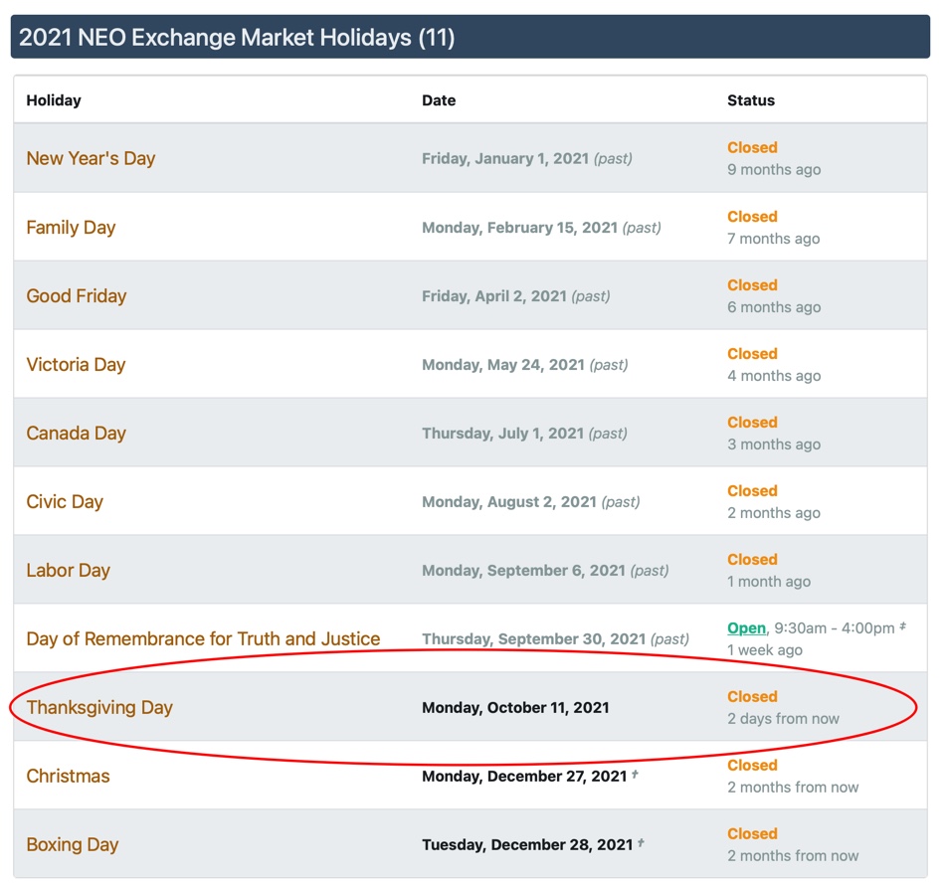Click Closed status in the Canada Day row
946x887 pixels.
(752, 422)
